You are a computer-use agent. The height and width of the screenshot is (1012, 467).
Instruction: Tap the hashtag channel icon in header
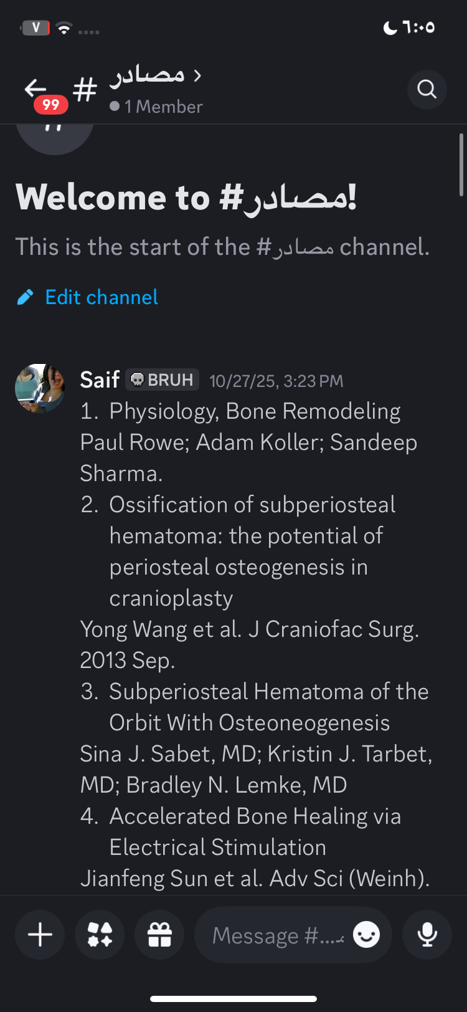click(85, 90)
